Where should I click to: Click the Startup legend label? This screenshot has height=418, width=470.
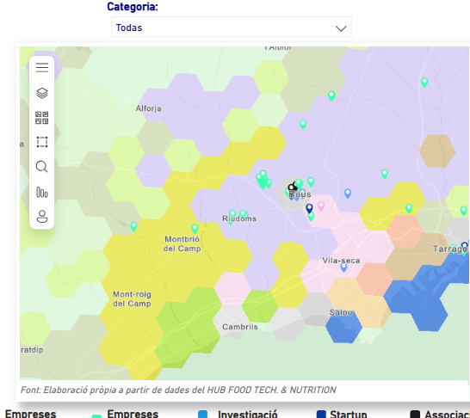349,414
